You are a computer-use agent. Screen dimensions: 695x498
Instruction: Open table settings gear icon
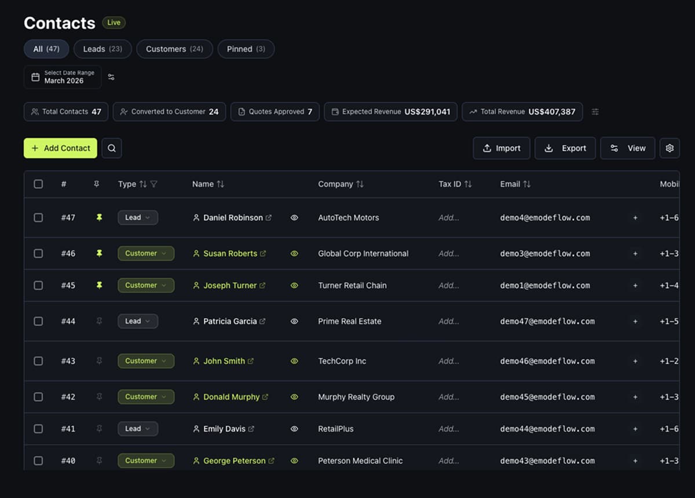pos(670,148)
